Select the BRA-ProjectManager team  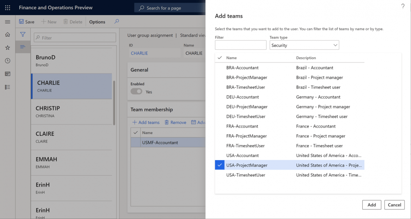click(x=290, y=78)
